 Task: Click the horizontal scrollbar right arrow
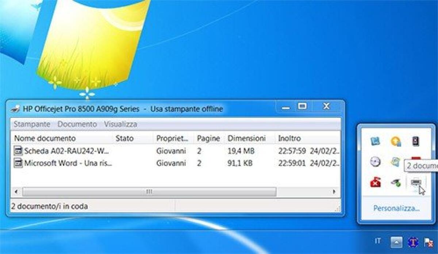click(x=334, y=191)
